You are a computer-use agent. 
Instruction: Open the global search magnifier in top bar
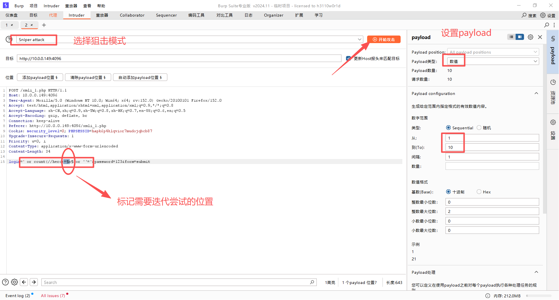524,15
